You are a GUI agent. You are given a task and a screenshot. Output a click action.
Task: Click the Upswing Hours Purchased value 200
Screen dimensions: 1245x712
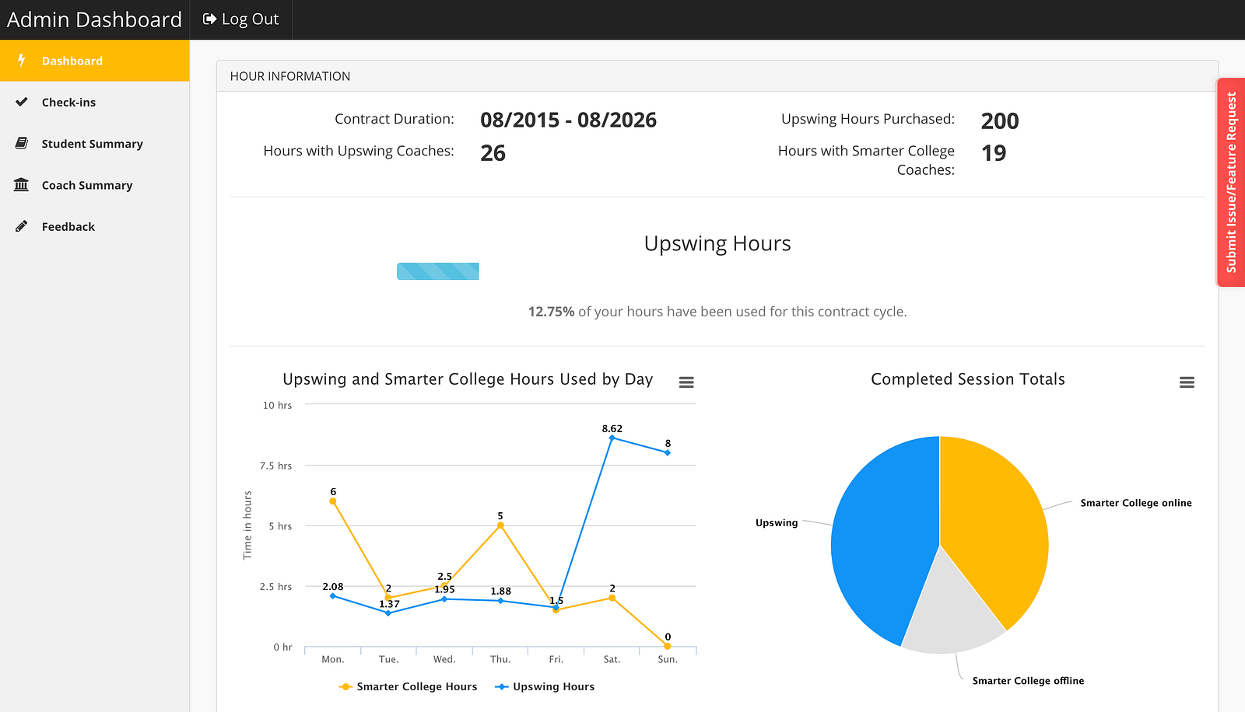point(1000,120)
